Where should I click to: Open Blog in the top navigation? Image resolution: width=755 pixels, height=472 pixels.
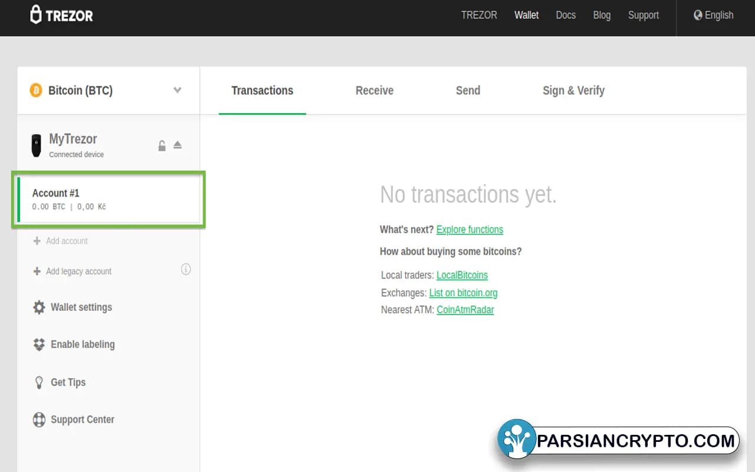[602, 15]
